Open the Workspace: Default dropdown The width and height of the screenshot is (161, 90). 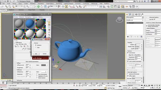(26, 1)
